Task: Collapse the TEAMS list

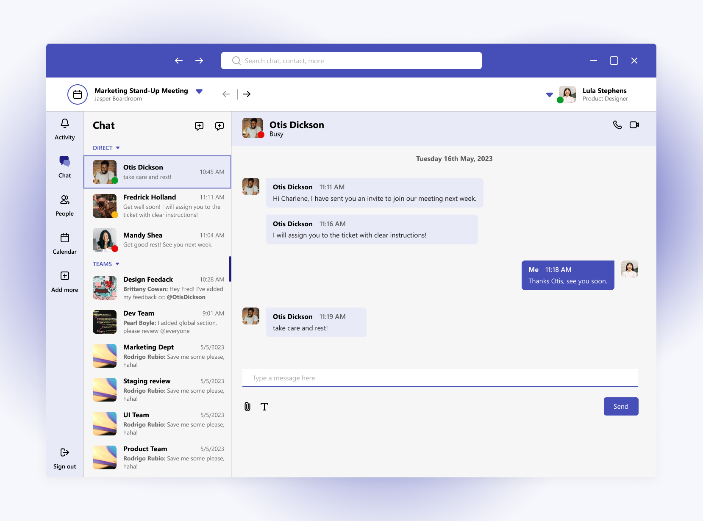Action: 117,263
